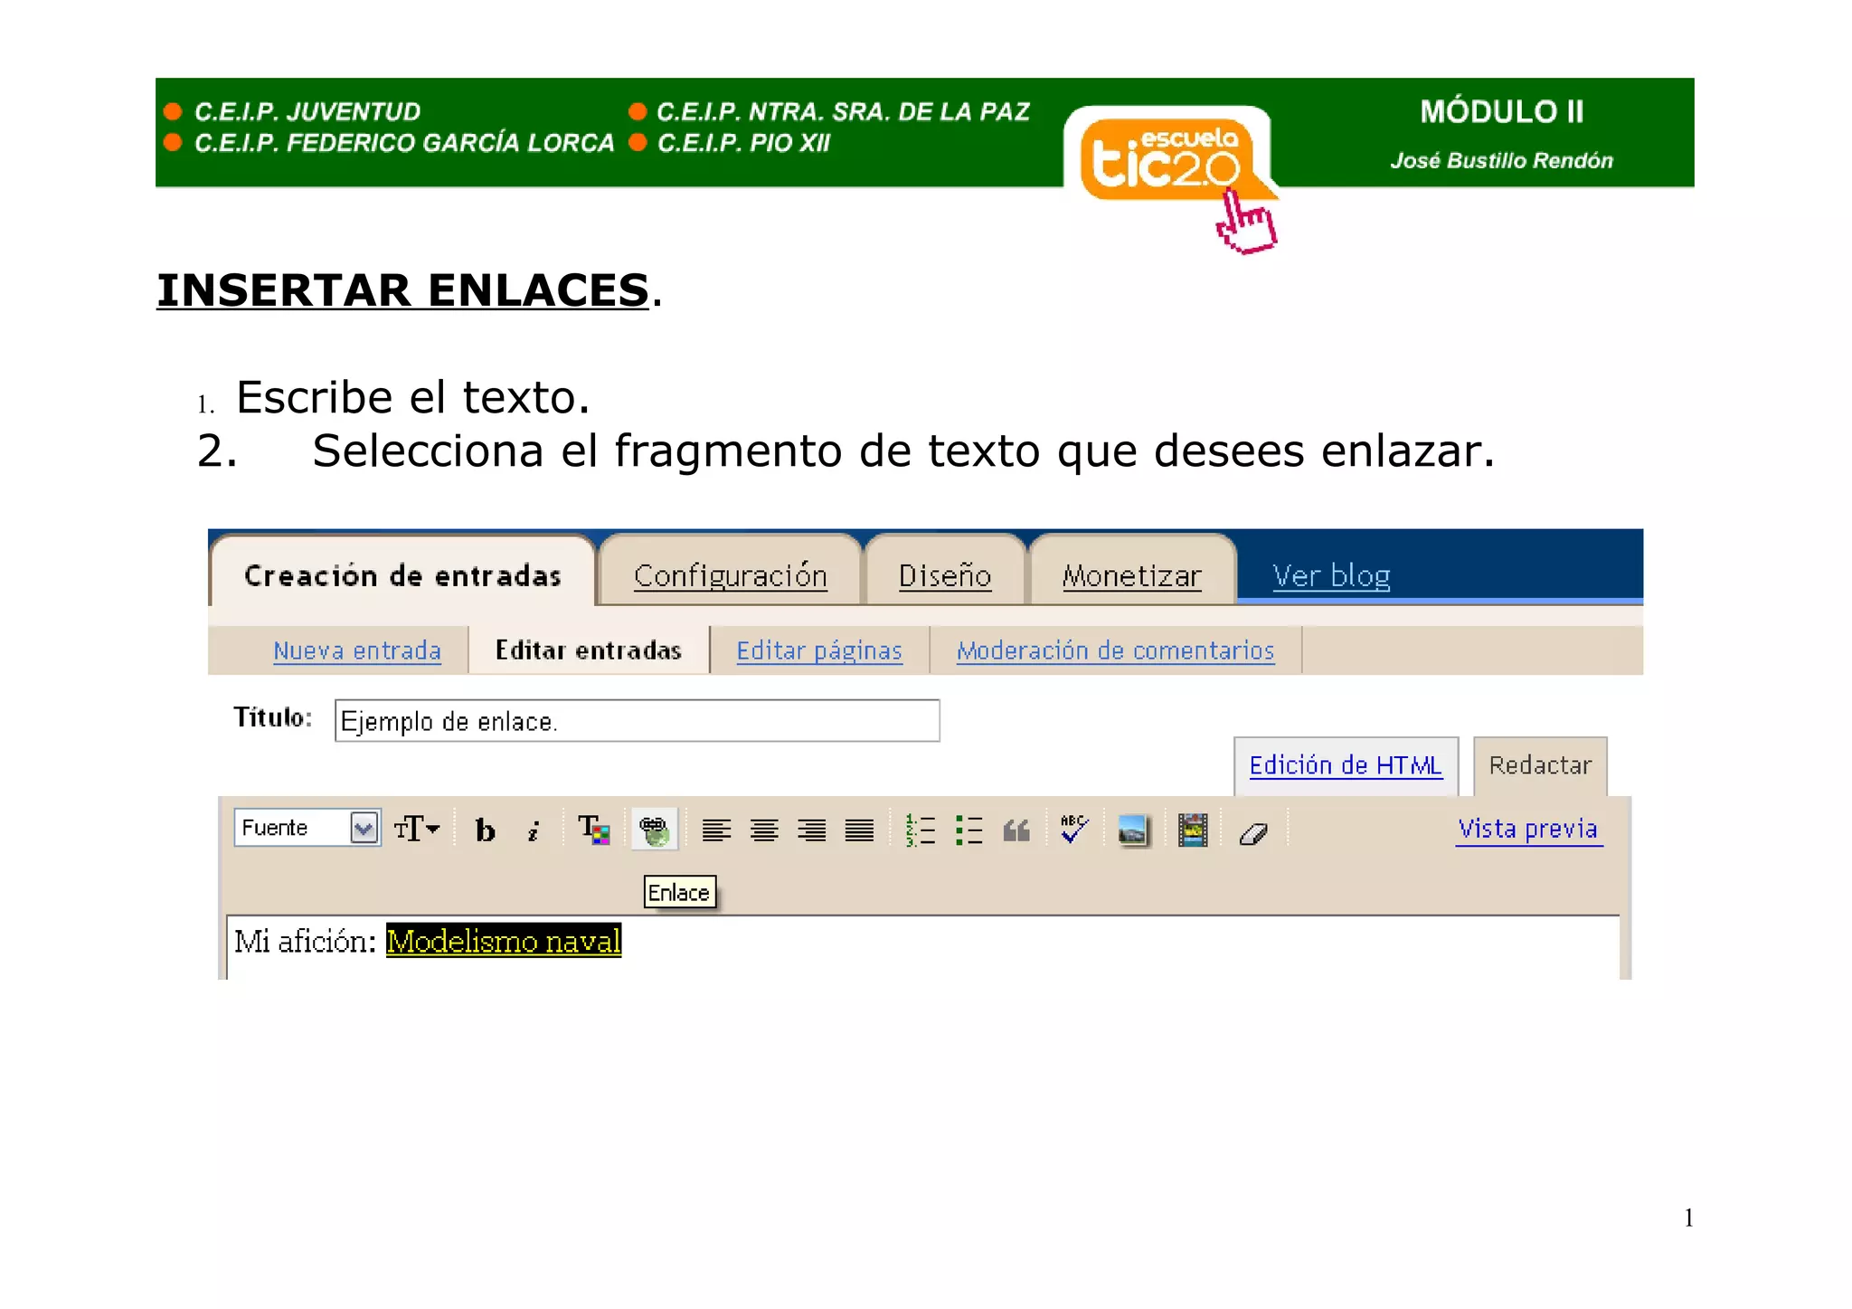Expand the text size dropdown
This screenshot has height=1309, width=1852.
pyautogui.click(x=417, y=829)
